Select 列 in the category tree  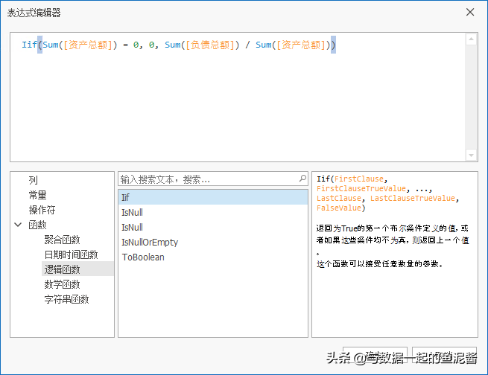click(x=33, y=180)
